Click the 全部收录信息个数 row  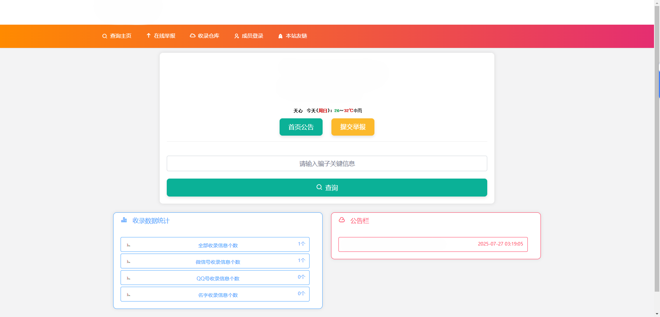215,244
